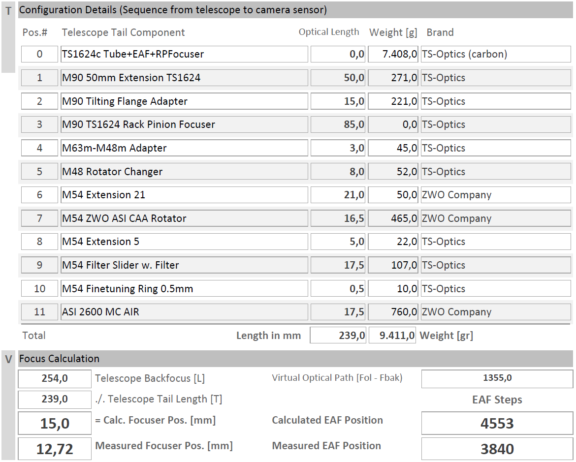
Task: Select Virtual Optical Path value 1355,0
Action: 497,378
